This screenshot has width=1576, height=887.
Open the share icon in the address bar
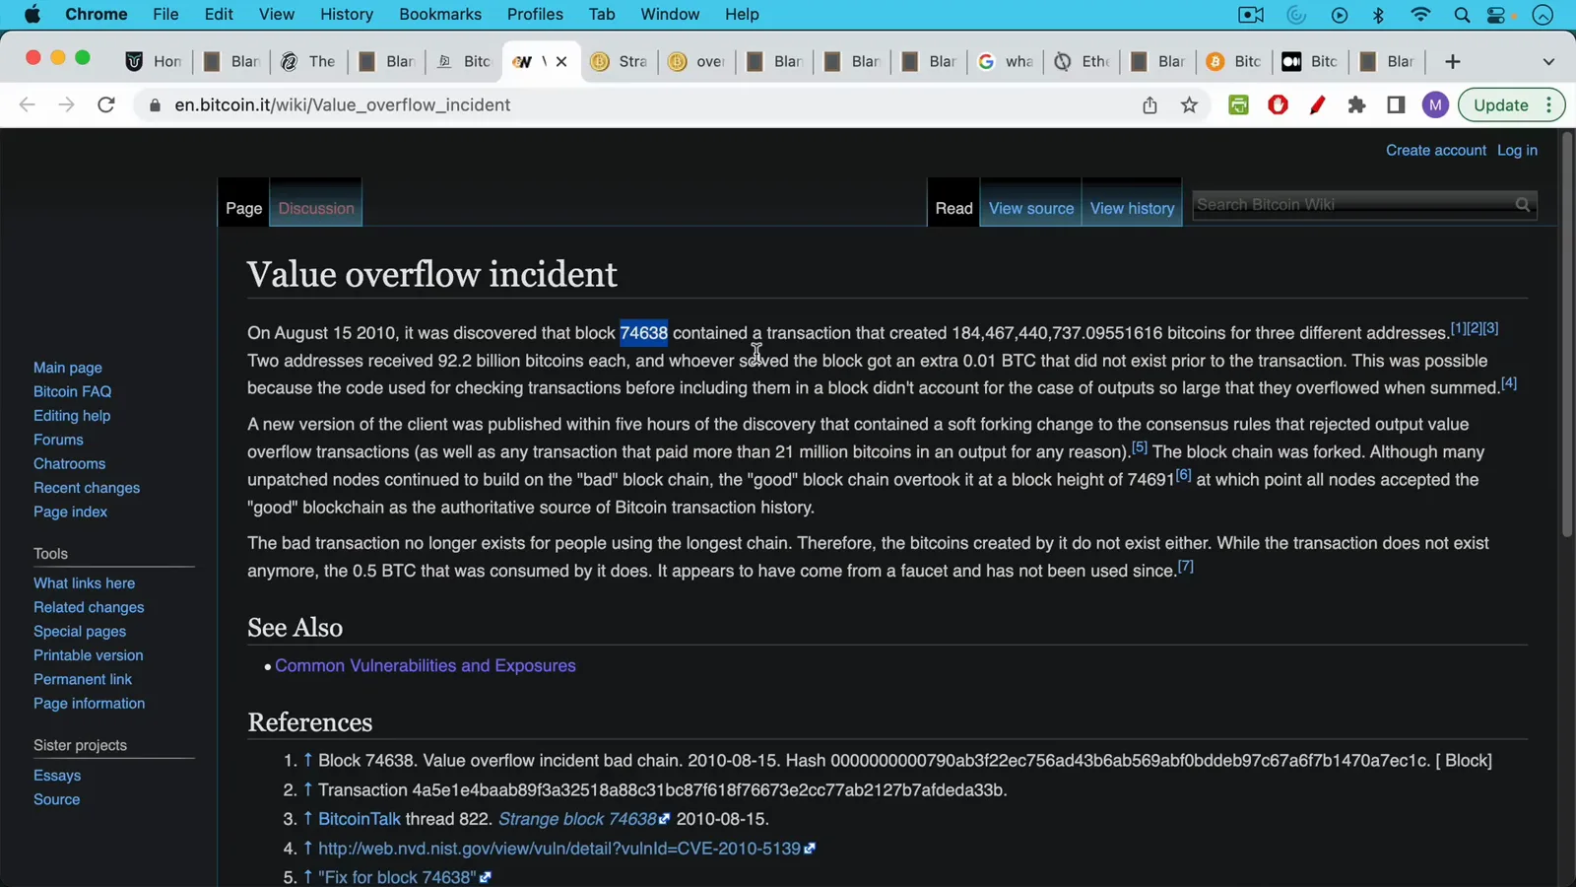[x=1149, y=104]
